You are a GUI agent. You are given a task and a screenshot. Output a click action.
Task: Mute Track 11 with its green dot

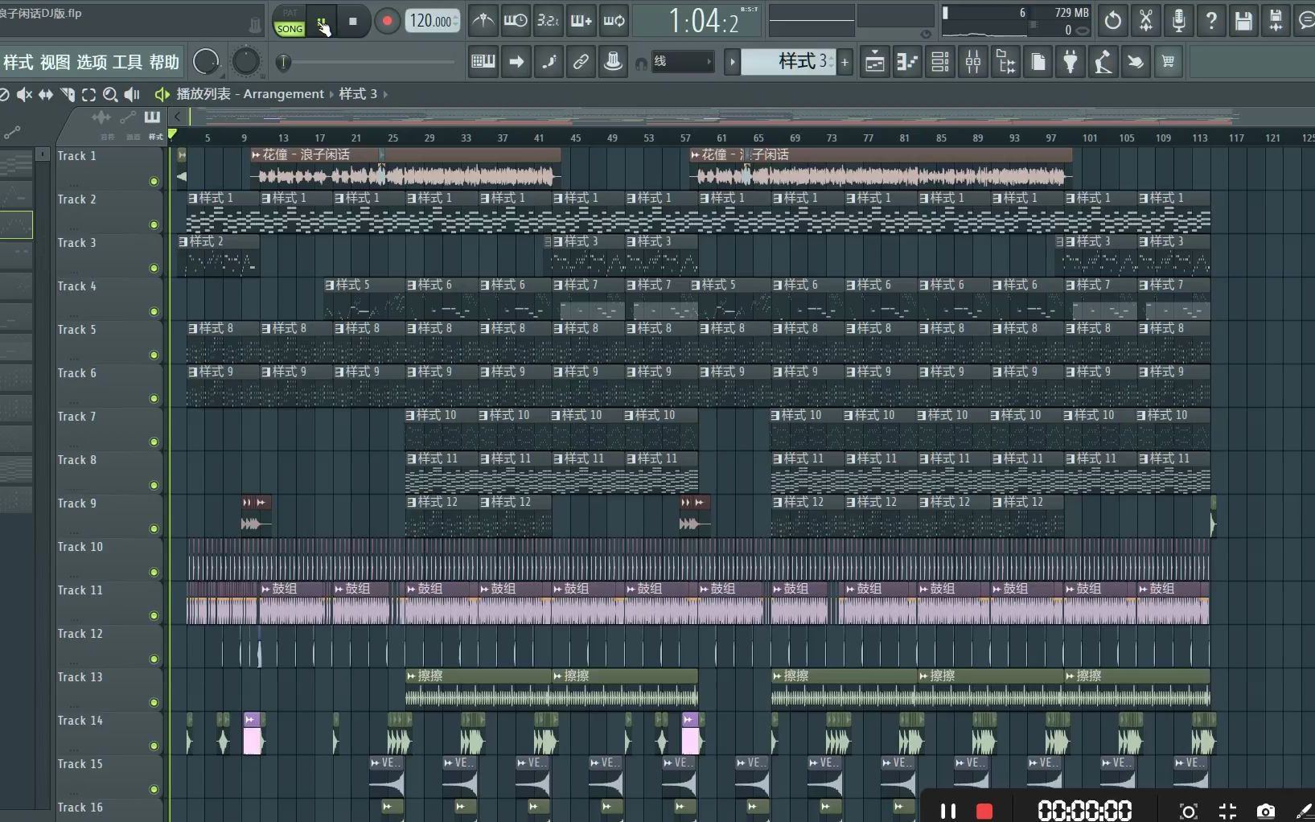pyautogui.click(x=154, y=616)
